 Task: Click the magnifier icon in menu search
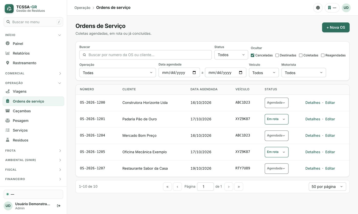8,22
